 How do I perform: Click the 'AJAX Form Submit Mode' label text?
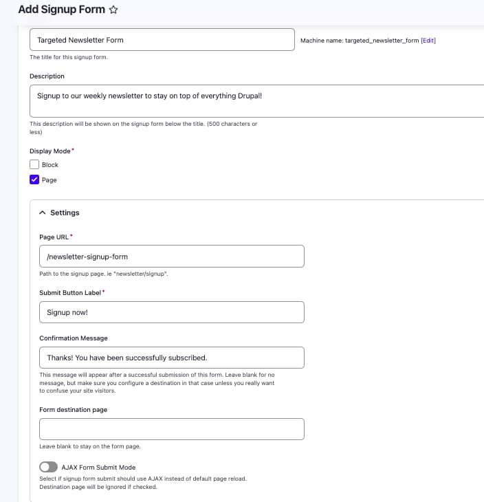pos(98,468)
